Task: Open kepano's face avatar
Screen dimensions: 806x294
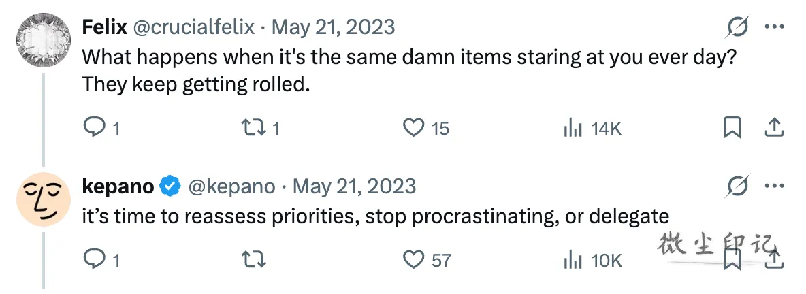Action: 43,199
